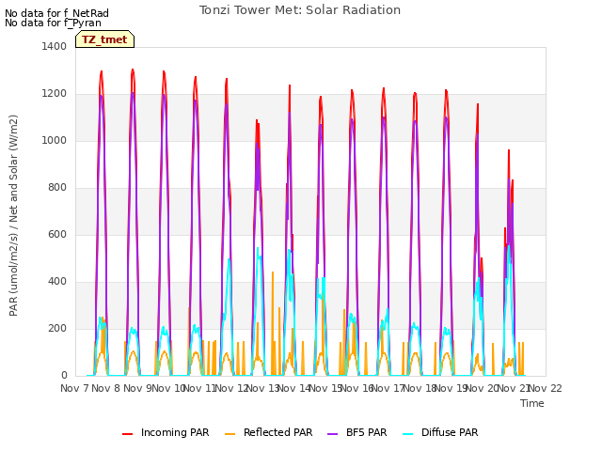Click the TZ_tmet label box
The width and height of the screenshot is (602, 451).
pos(104,39)
